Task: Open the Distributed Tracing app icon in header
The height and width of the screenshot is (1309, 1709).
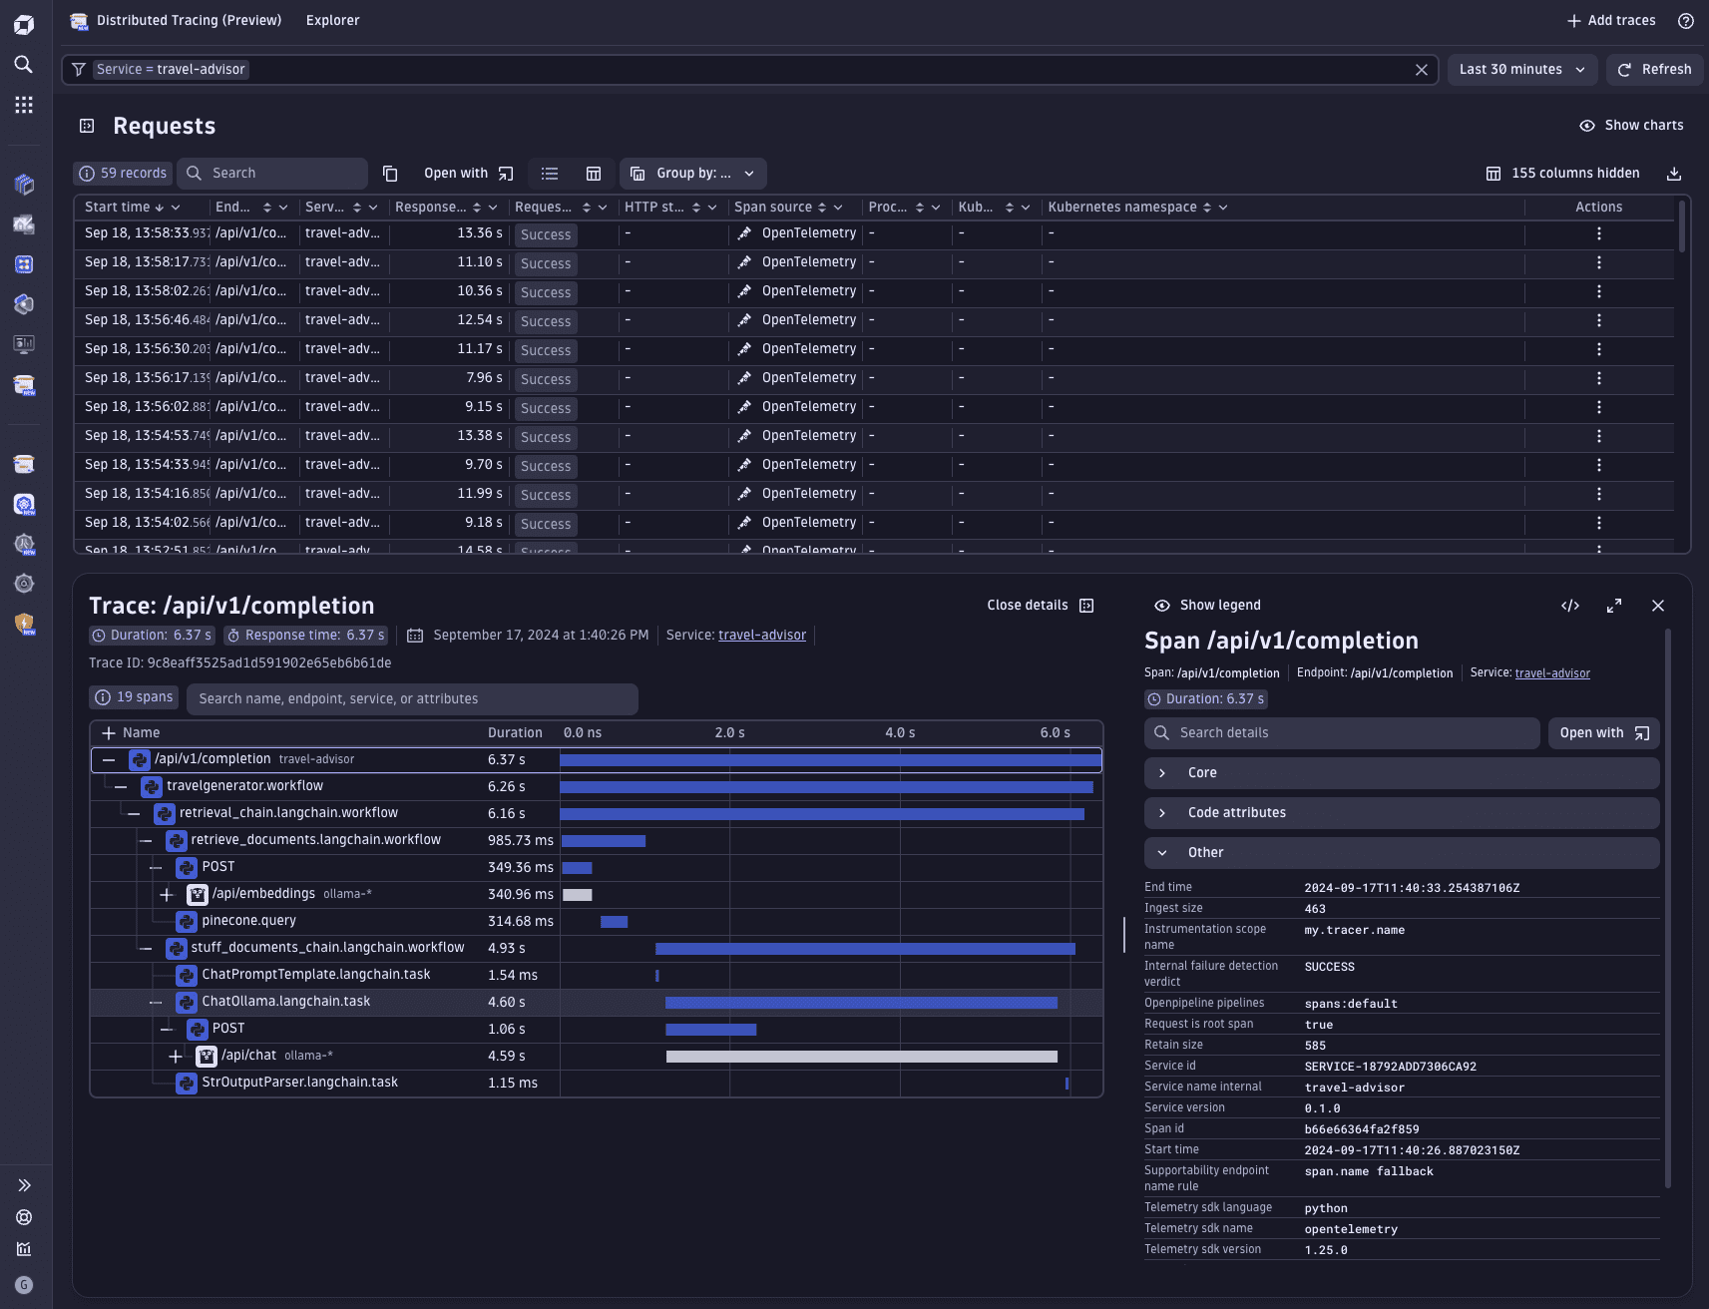Action: pyautogui.click(x=79, y=21)
